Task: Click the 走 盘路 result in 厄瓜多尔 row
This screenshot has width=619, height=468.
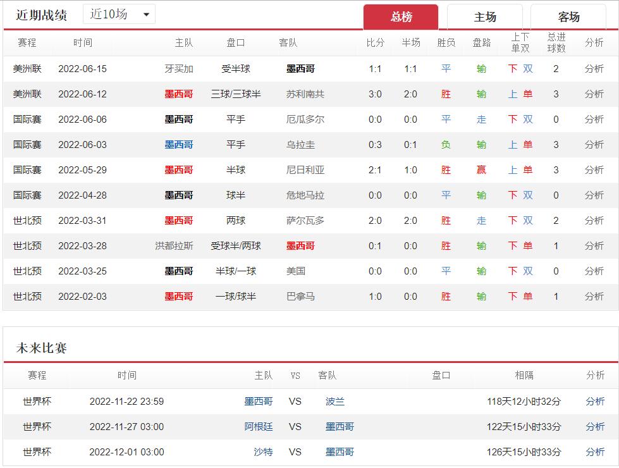Action: (x=481, y=120)
